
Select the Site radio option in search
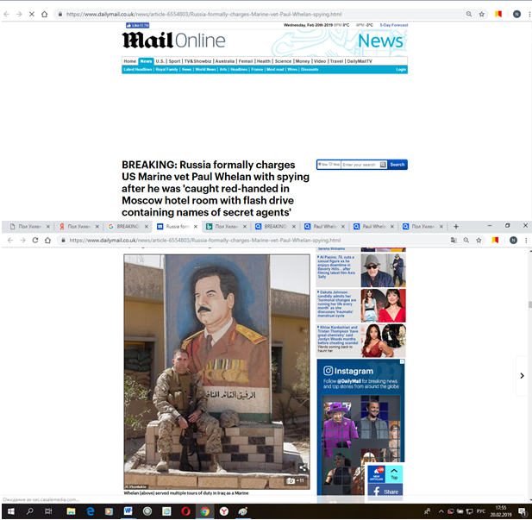[320, 165]
